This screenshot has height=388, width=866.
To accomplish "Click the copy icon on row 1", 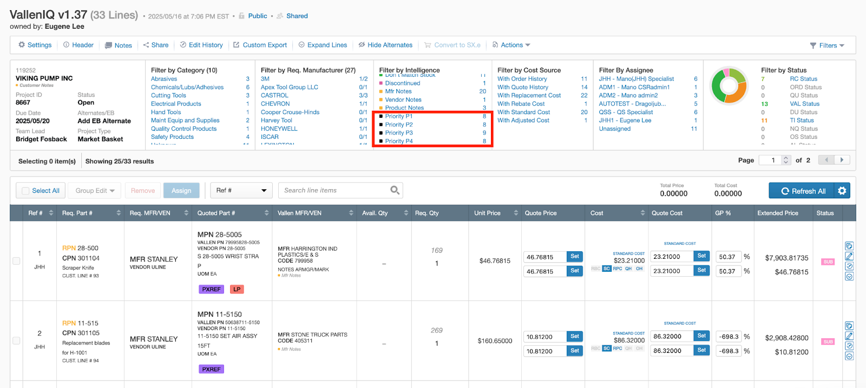I will [x=849, y=246].
